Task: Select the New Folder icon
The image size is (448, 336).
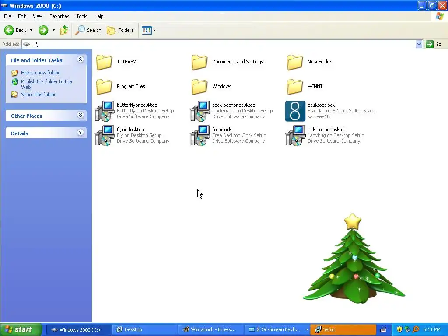Action: click(295, 62)
